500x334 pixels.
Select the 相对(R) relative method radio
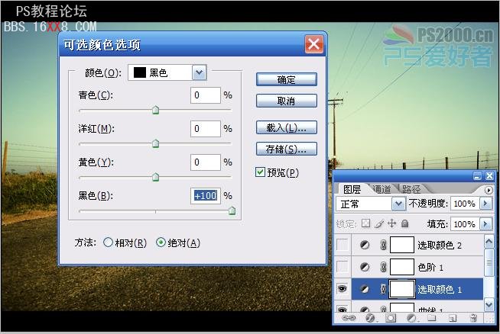(x=108, y=242)
